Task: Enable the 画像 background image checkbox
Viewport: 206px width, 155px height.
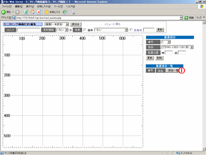Action: tap(85, 30)
